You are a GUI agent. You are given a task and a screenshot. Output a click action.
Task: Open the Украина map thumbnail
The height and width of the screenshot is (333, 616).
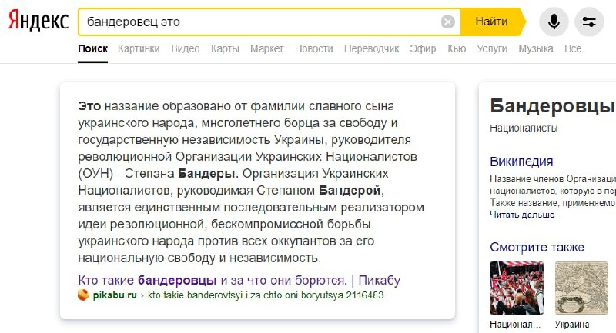[581, 288]
